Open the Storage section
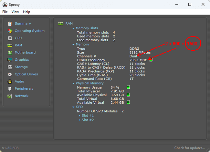210x152 pixels. pos(21,67)
